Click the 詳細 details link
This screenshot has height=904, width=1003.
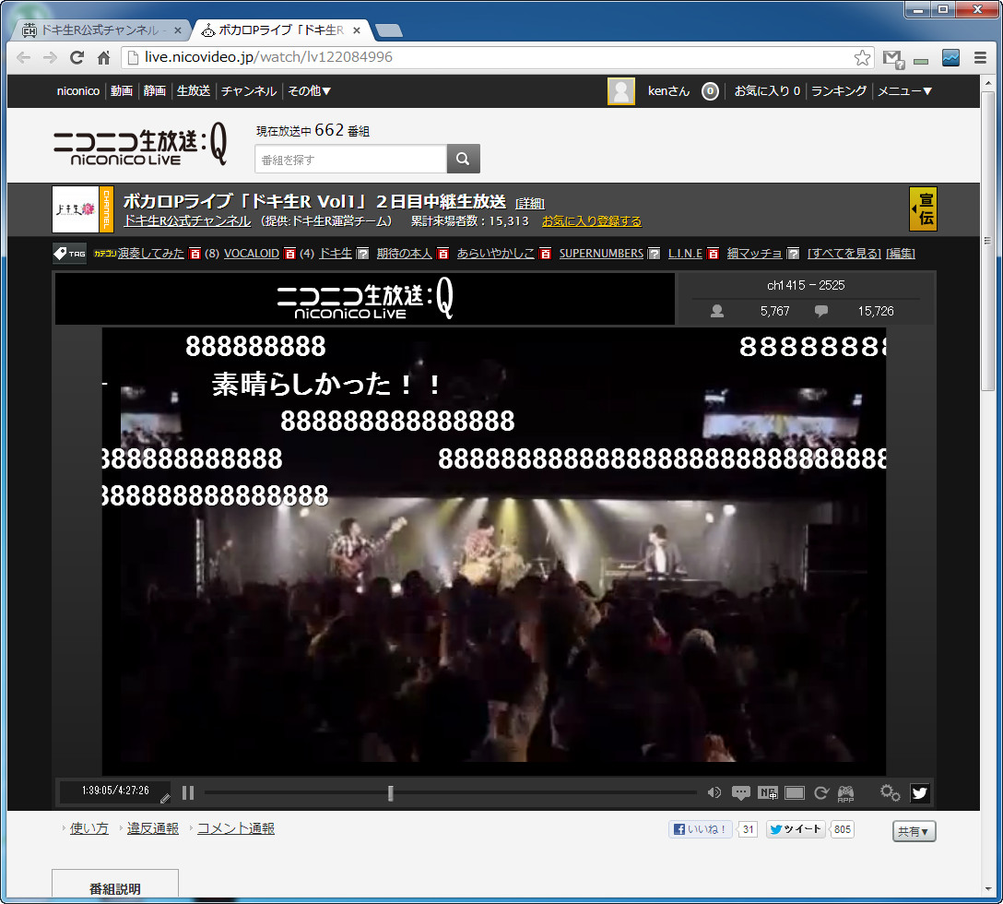point(530,204)
